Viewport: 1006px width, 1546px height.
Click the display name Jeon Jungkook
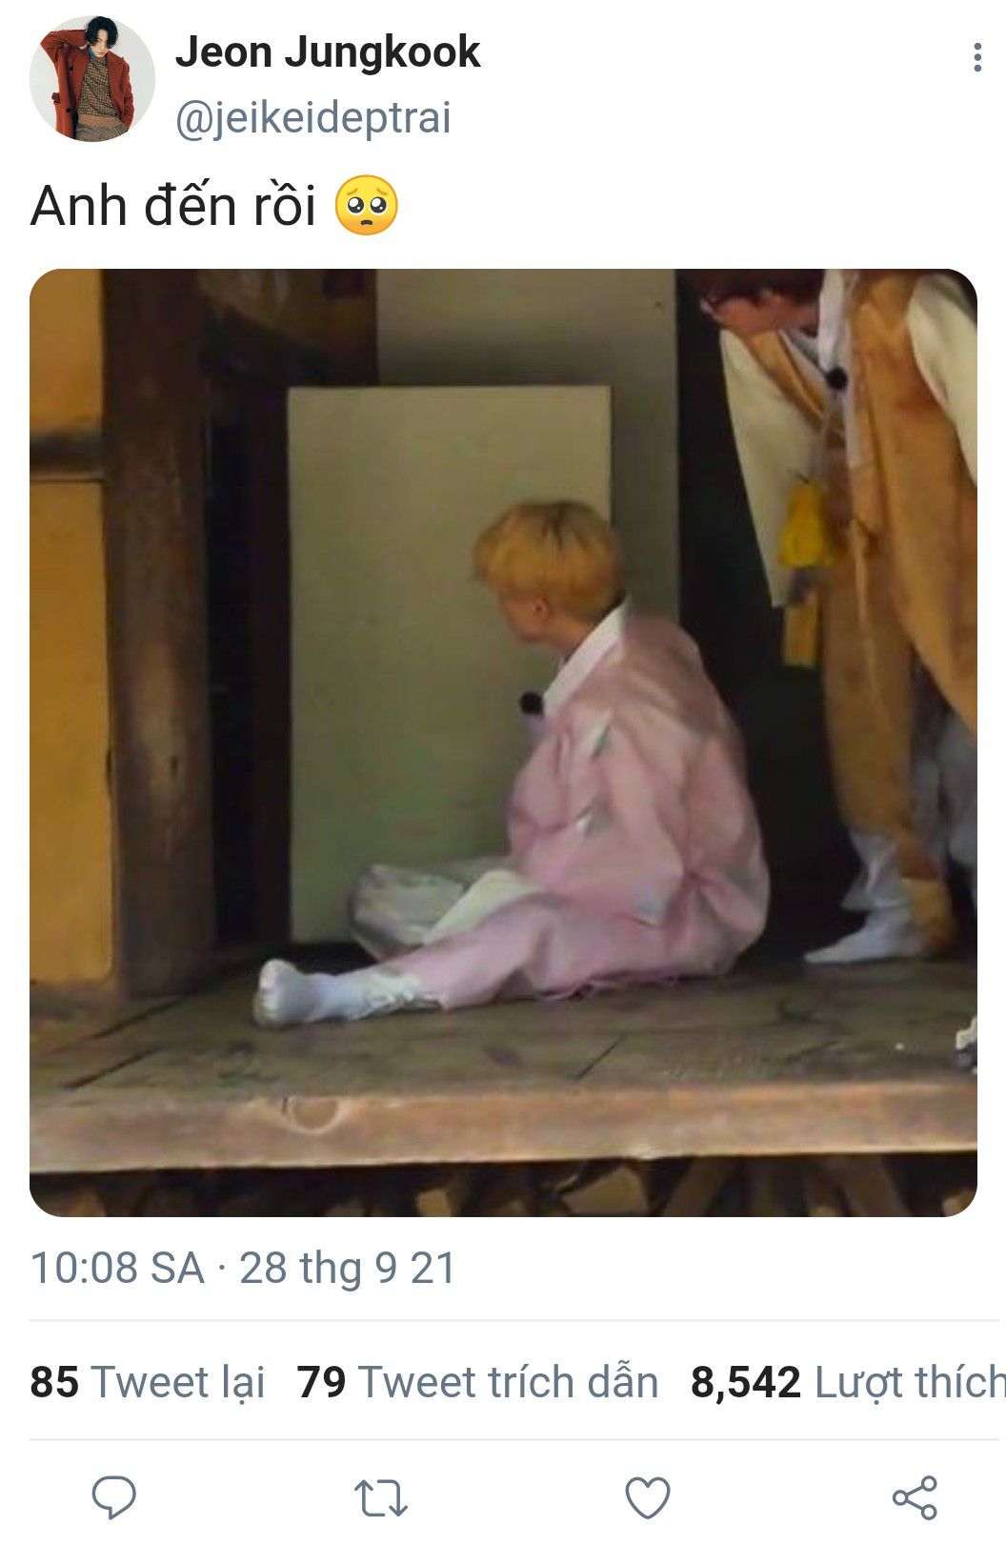328,51
